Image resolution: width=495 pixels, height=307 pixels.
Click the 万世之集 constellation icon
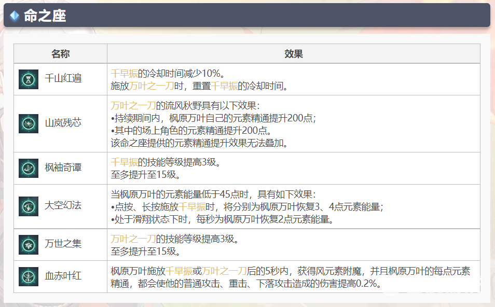tap(29, 245)
